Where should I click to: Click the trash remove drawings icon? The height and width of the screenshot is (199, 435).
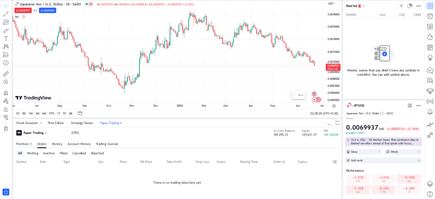6,129
